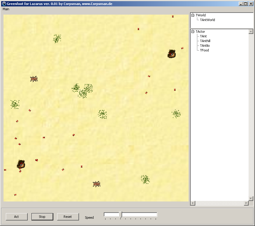Click the red ant at bottom left corner
The height and width of the screenshot is (226, 255).
(15, 195)
